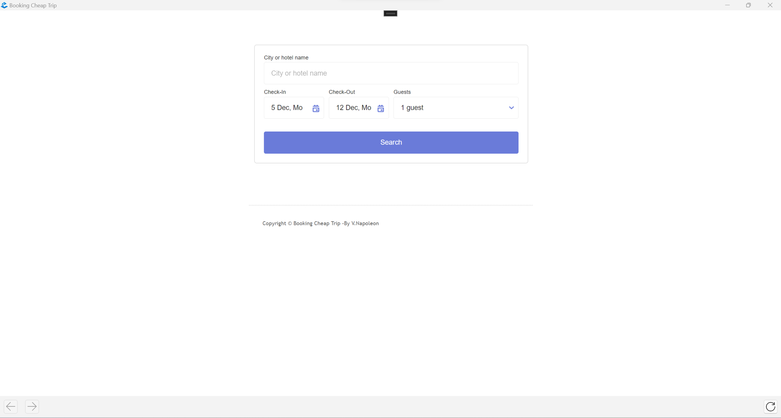Expand the Guests chevron arrow

511,108
